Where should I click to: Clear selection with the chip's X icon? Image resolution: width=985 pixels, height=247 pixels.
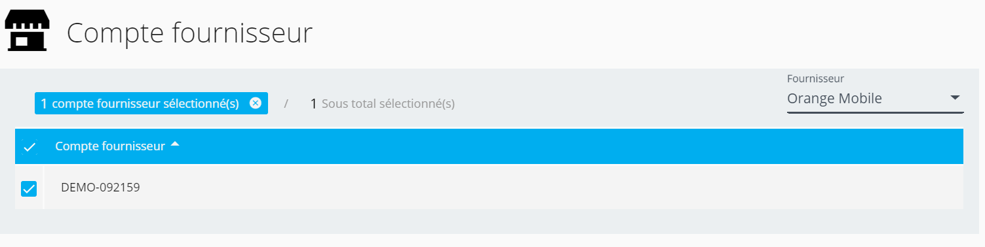coord(256,103)
